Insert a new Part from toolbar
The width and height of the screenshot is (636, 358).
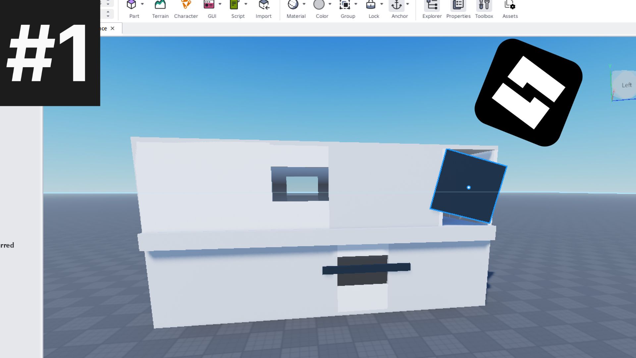click(x=132, y=5)
